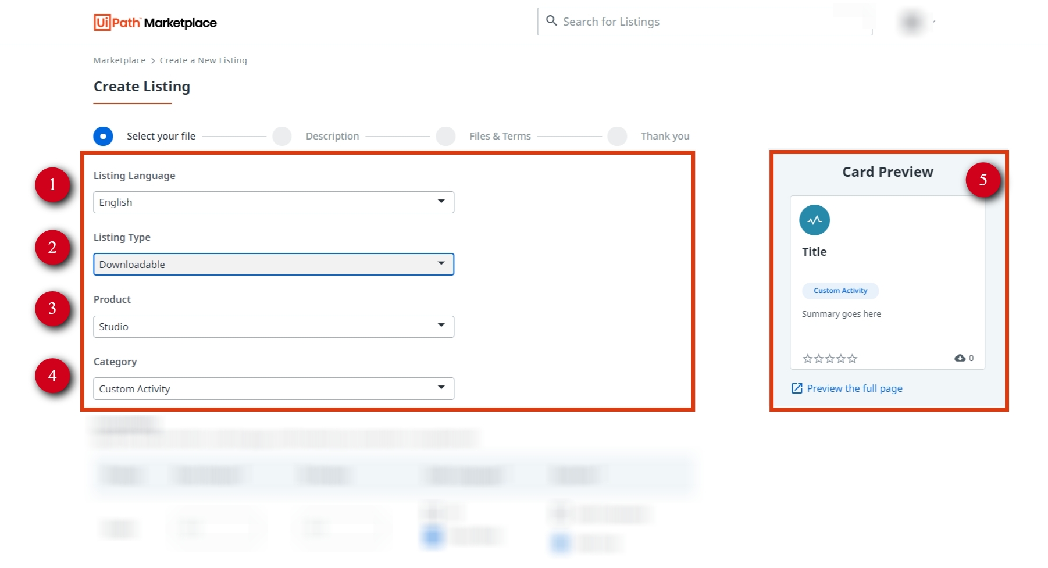Select the Thank you step label
This screenshot has height=568, width=1048.
point(665,136)
